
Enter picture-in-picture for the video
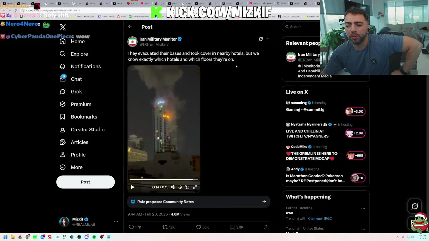(x=187, y=187)
